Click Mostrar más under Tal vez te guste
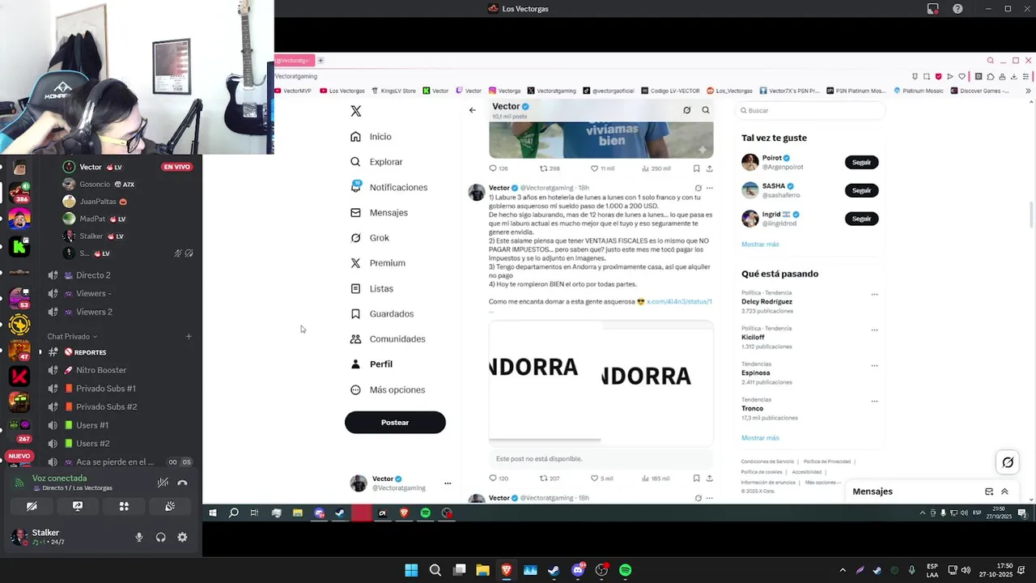 tap(760, 244)
